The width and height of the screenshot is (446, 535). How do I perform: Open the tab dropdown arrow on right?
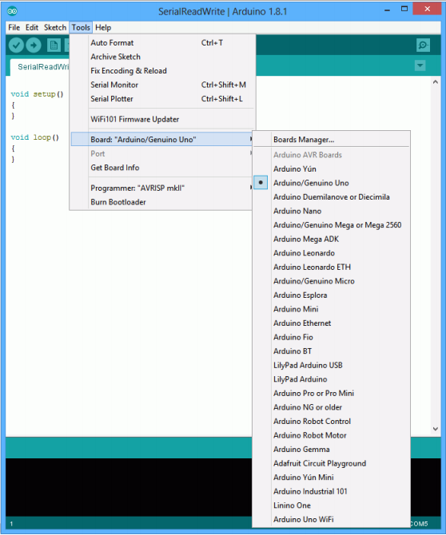tap(420, 65)
